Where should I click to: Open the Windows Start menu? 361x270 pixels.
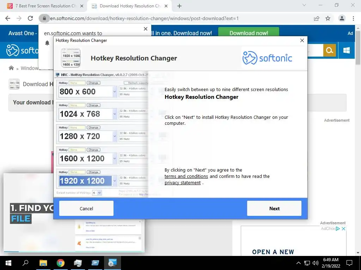pos(8,263)
